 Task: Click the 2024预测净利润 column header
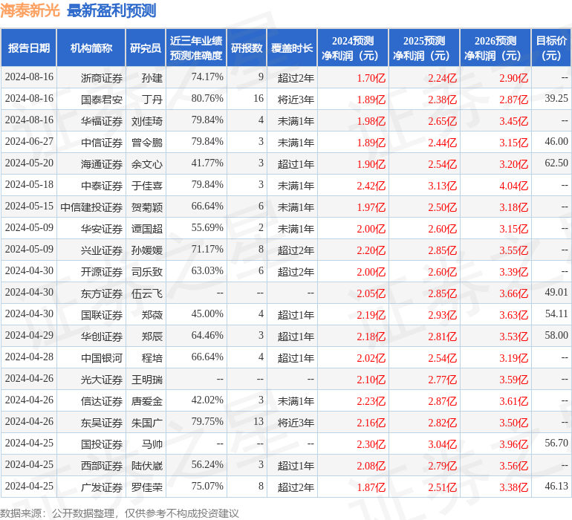click(353, 48)
